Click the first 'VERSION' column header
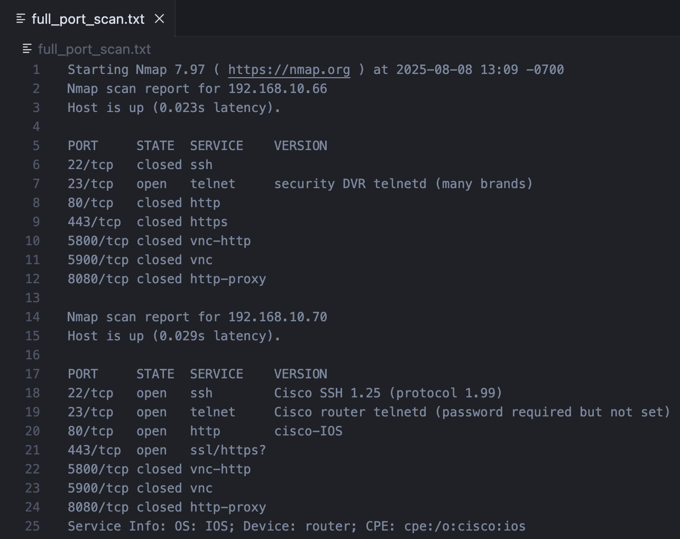Screen dimensions: 680x539 [300, 146]
